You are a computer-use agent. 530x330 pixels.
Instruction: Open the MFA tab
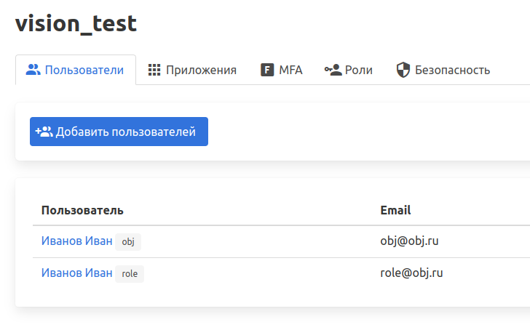(290, 71)
